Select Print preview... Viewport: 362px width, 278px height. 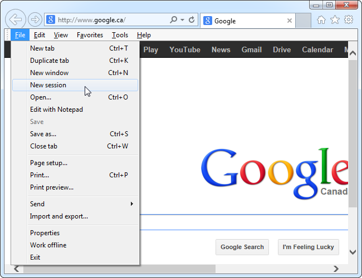(75, 187)
